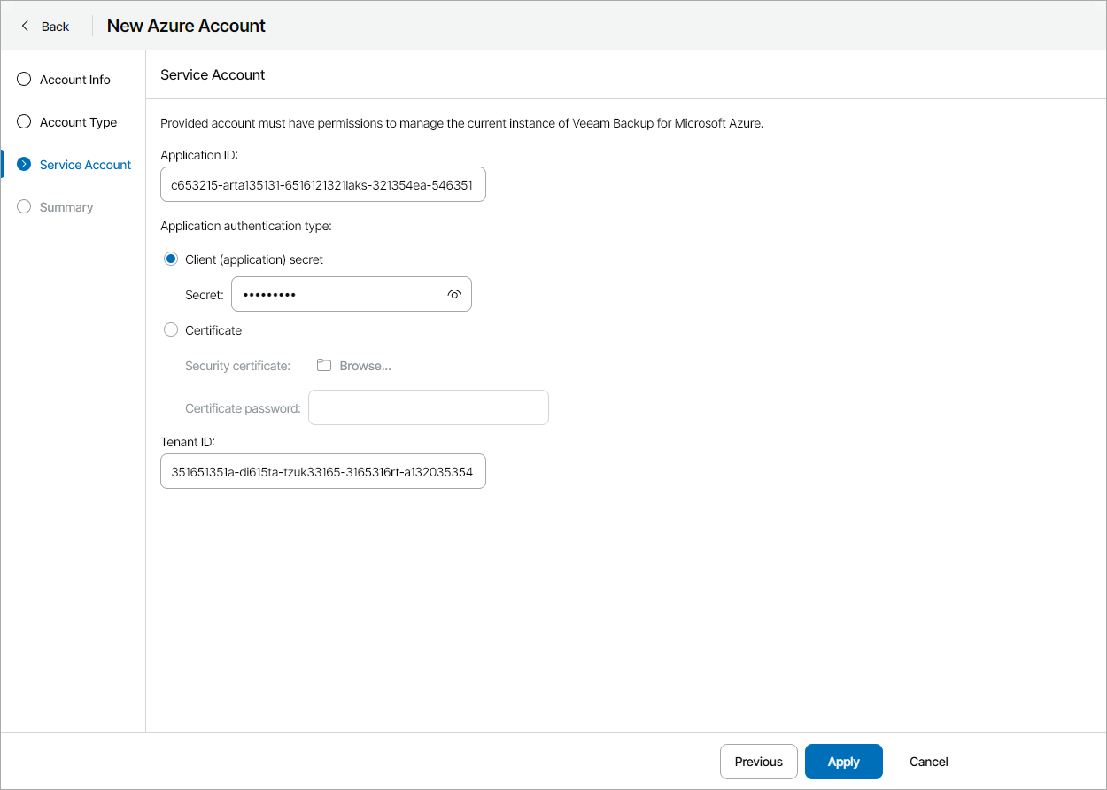Image resolution: width=1107 pixels, height=790 pixels.
Task: Select the Client (application) secret radio button
Action: 170,259
